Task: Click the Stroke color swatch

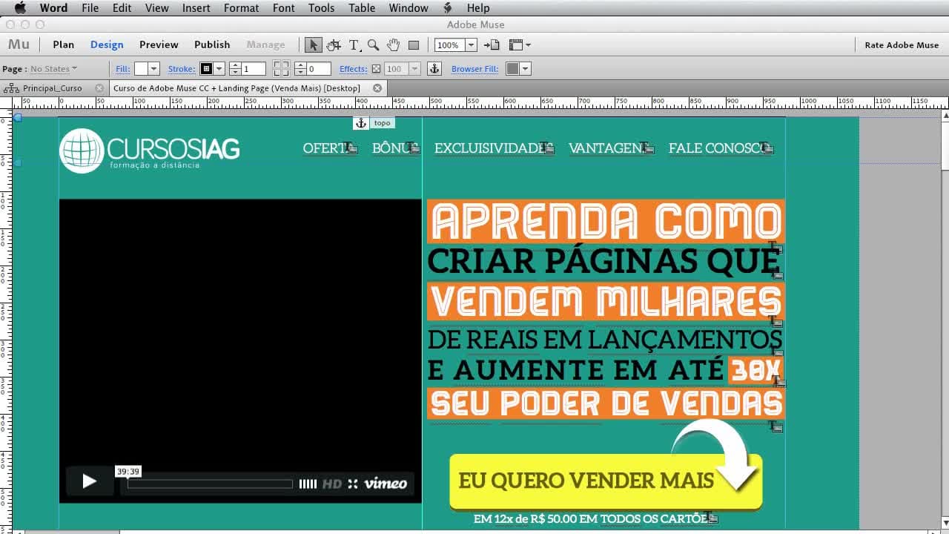Action: [x=207, y=69]
